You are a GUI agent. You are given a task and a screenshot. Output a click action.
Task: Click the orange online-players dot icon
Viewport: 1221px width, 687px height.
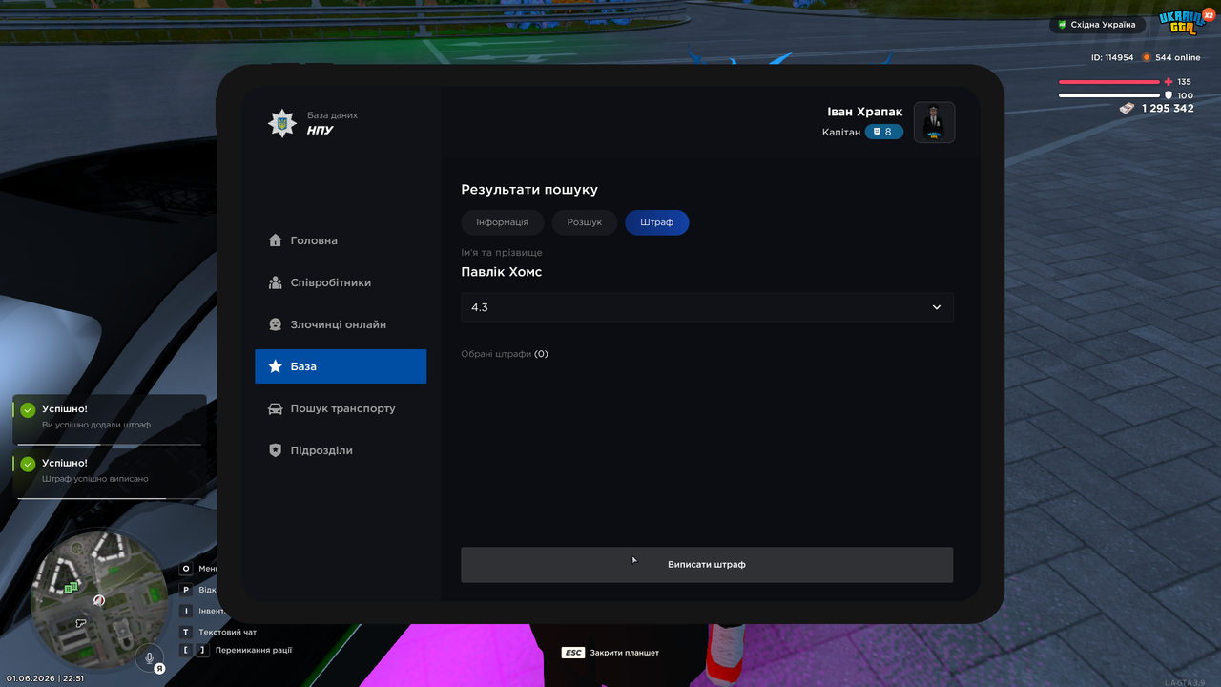(x=1147, y=57)
